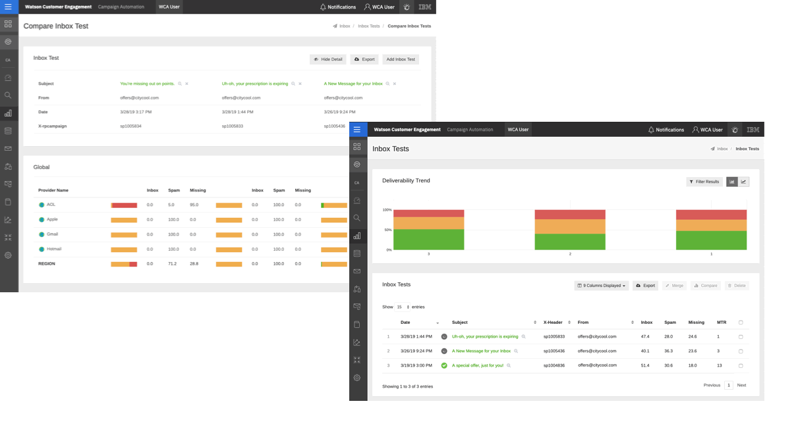Select WCA User tab in Compare Inbox Test top bar
The image size is (796, 443).
(x=169, y=7)
